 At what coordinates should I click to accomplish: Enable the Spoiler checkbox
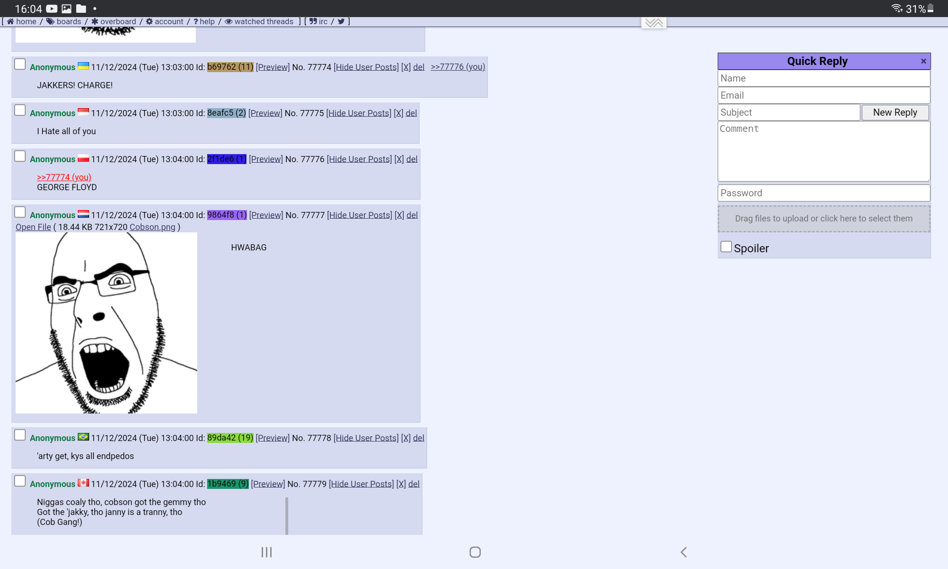[726, 247]
